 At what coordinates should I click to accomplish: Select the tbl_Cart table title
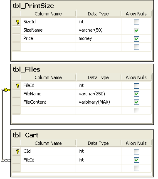point(25,135)
